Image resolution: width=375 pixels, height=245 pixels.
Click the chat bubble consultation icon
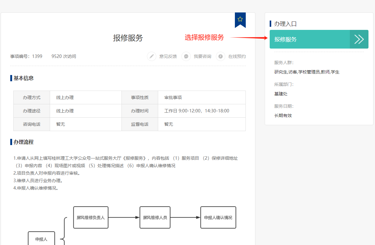coord(186,56)
